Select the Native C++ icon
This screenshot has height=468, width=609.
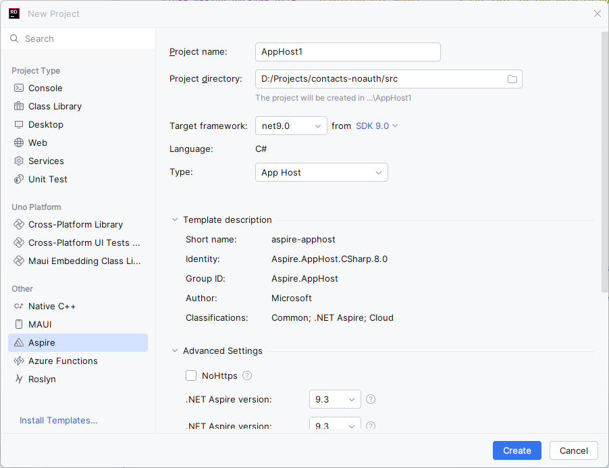click(x=19, y=306)
